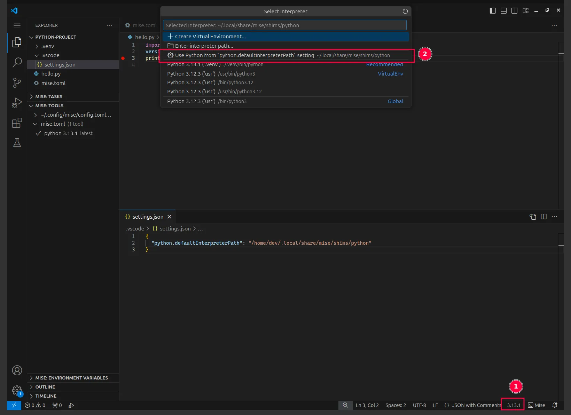The height and width of the screenshot is (415, 571).
Task: Open more actions for top editor group
Action: [554, 25]
